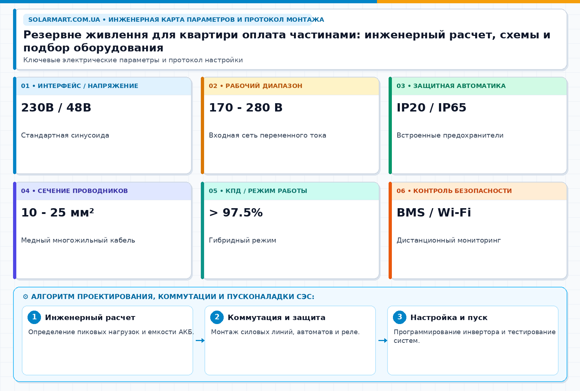Screen dimensions: 580x391
Task: Select step title 'Инженерный расчет'
Action: coord(90,318)
